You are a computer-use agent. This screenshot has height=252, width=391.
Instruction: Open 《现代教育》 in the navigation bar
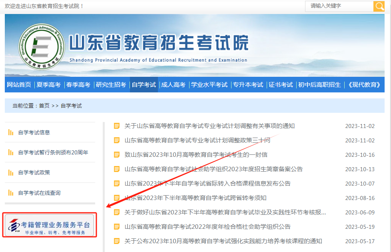click(364, 85)
